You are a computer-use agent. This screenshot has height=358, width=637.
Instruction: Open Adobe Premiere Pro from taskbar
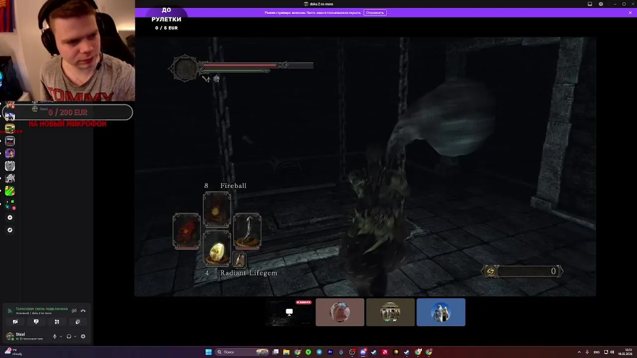pyautogui.click(x=330, y=352)
